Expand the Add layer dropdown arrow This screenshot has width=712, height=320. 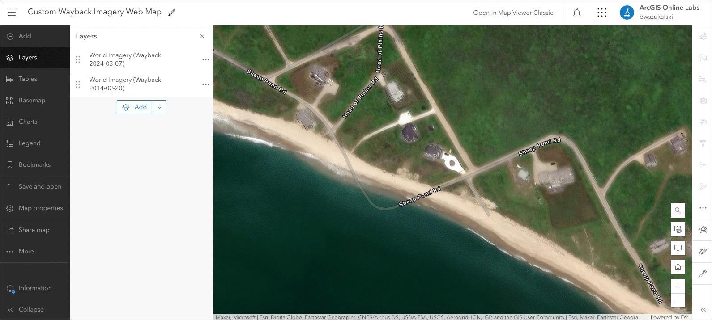[x=159, y=107]
